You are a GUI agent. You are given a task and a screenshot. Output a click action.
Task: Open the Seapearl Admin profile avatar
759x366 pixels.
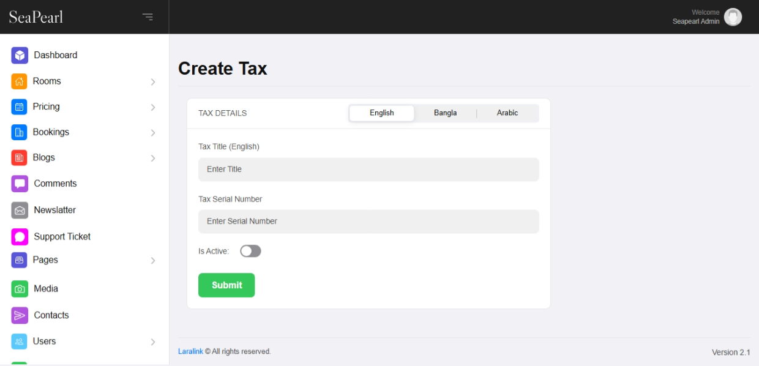tap(733, 17)
